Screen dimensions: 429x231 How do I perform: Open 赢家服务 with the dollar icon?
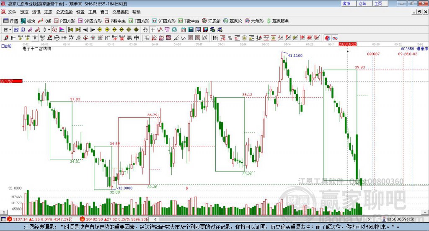click(277, 21)
